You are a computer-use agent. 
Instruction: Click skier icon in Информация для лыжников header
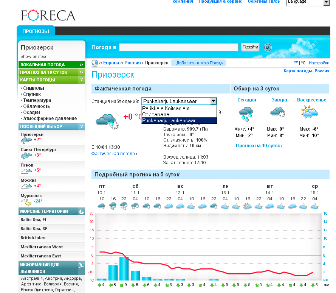(81, 265)
